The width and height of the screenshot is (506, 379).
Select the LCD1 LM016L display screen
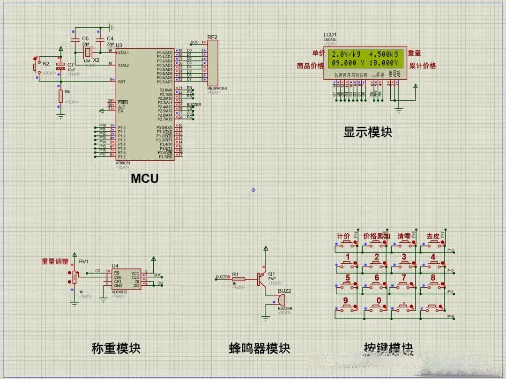(x=365, y=59)
